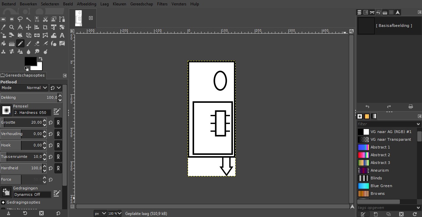Switch to the Channels dock tab
The height and width of the screenshot is (217, 422).
[366, 12]
